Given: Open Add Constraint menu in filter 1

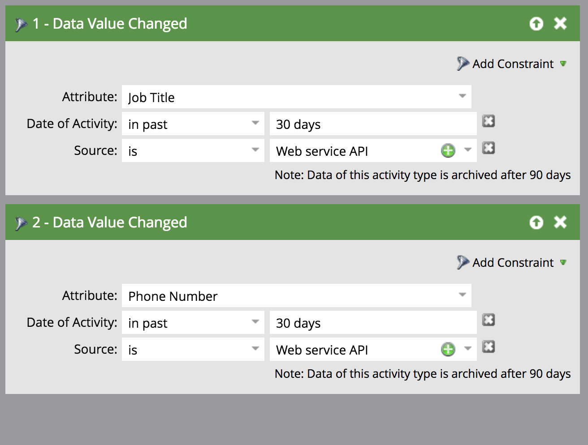Looking at the screenshot, I should pos(512,64).
